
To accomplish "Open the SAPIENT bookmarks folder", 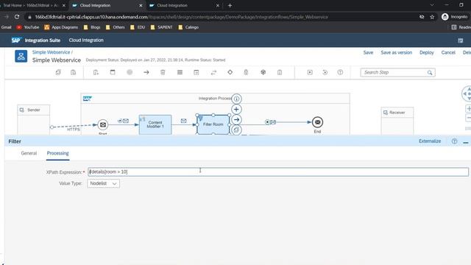I will [162, 27].
